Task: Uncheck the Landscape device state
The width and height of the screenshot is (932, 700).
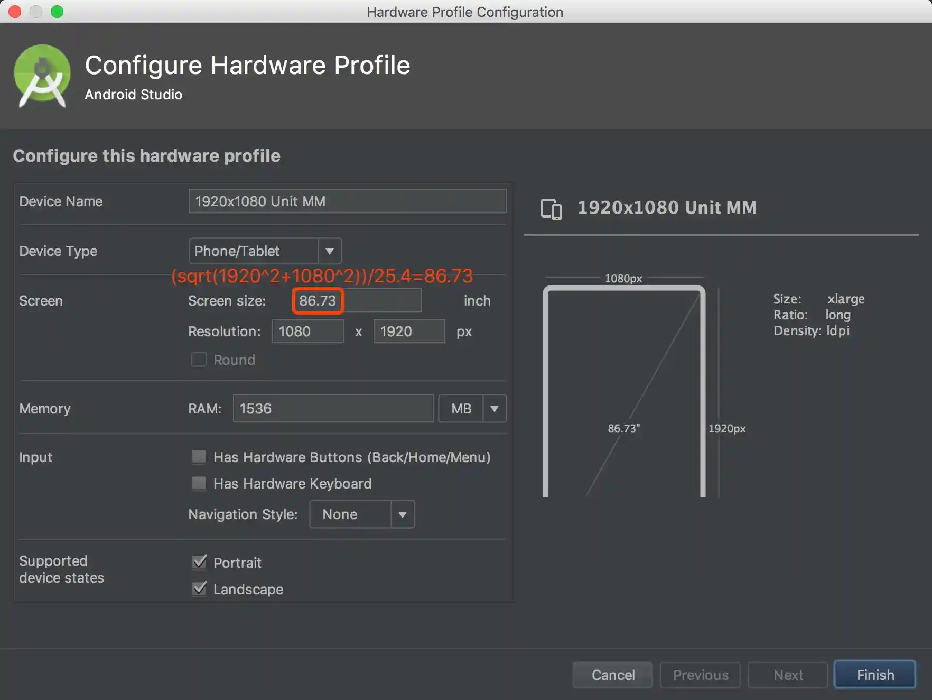Action: point(199,589)
